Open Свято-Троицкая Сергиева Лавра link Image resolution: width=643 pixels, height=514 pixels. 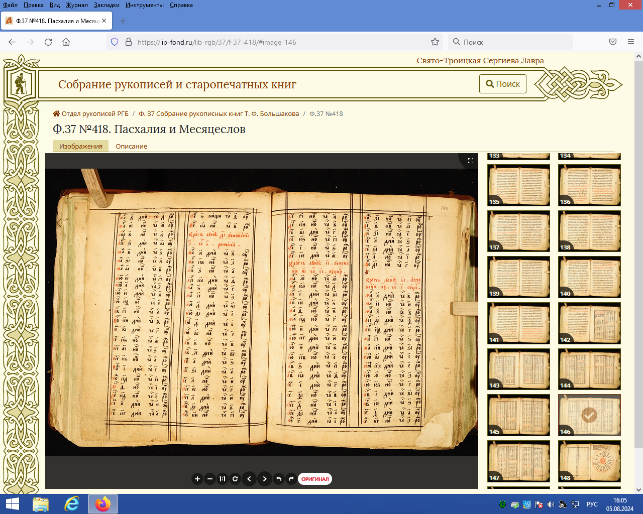[x=480, y=61]
